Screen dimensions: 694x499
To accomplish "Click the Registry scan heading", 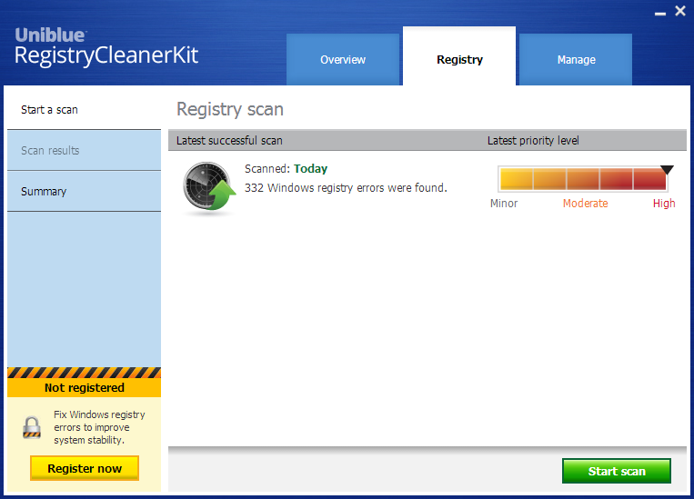I will point(230,109).
